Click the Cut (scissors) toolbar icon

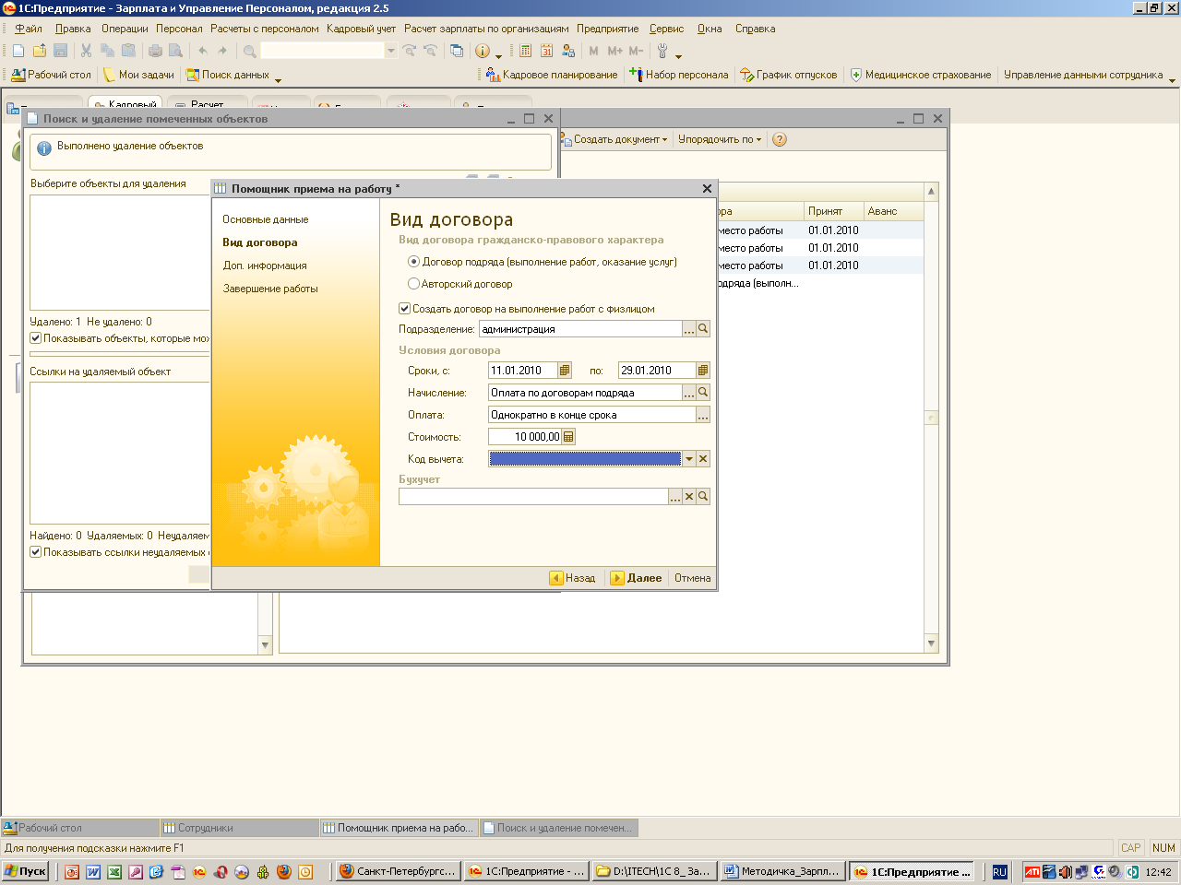click(86, 51)
